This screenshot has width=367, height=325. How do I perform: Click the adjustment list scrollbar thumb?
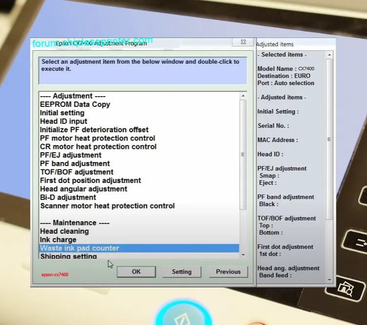pyautogui.click(x=243, y=154)
